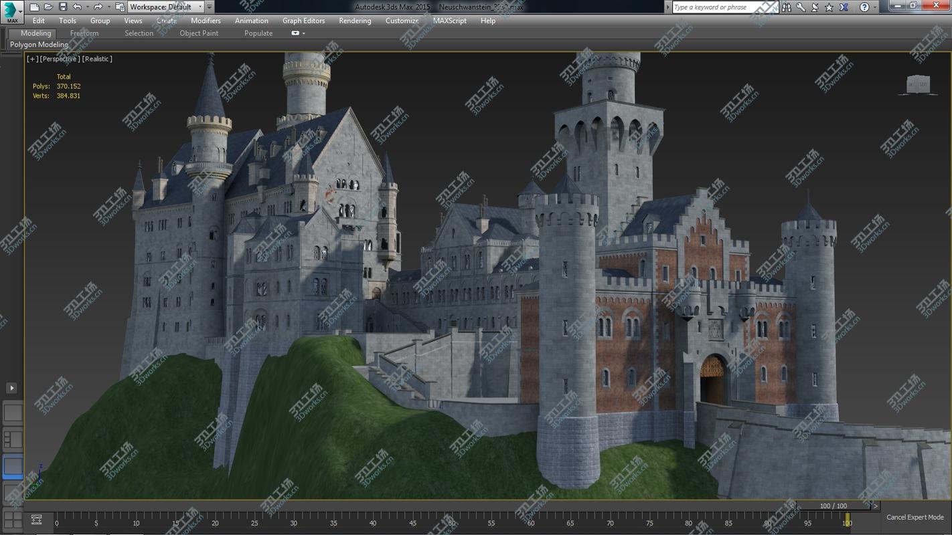Switch to the Selection ribbon tab
Viewport: 952px width, 535px height.
139,33
